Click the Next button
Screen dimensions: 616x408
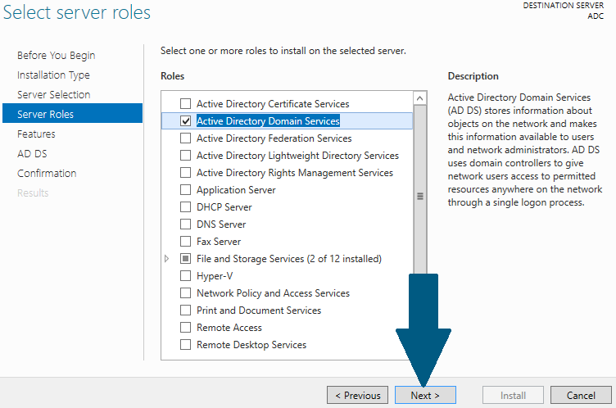click(x=425, y=395)
